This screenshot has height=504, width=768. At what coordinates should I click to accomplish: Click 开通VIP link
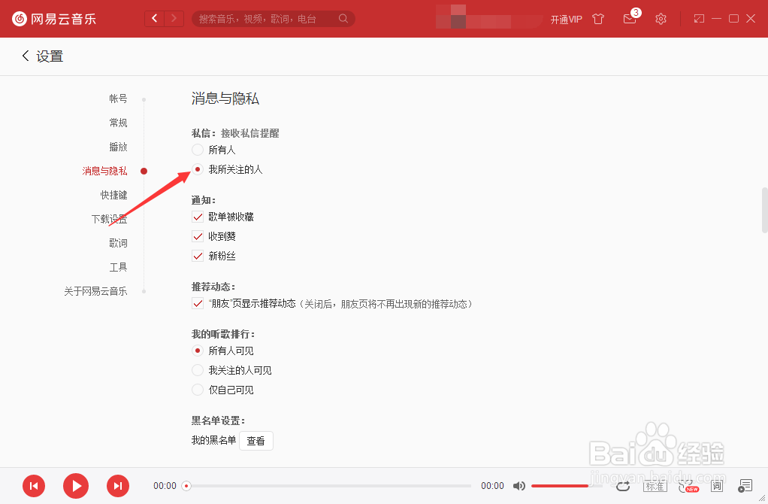coord(566,20)
